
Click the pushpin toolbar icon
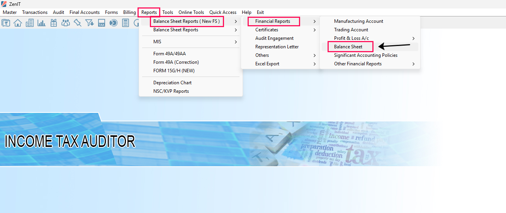(78, 23)
